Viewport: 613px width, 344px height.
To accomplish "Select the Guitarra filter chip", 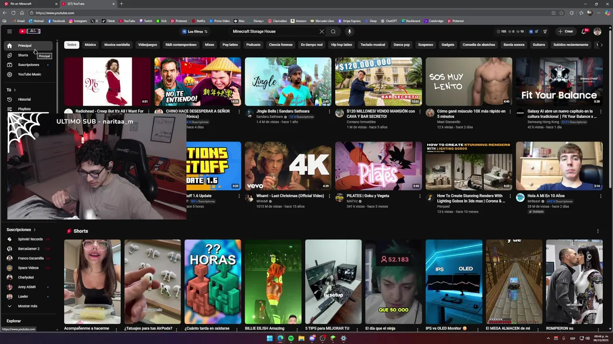I will (539, 45).
